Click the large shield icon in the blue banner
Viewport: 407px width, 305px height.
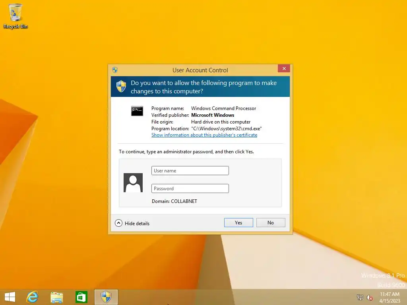(121, 86)
